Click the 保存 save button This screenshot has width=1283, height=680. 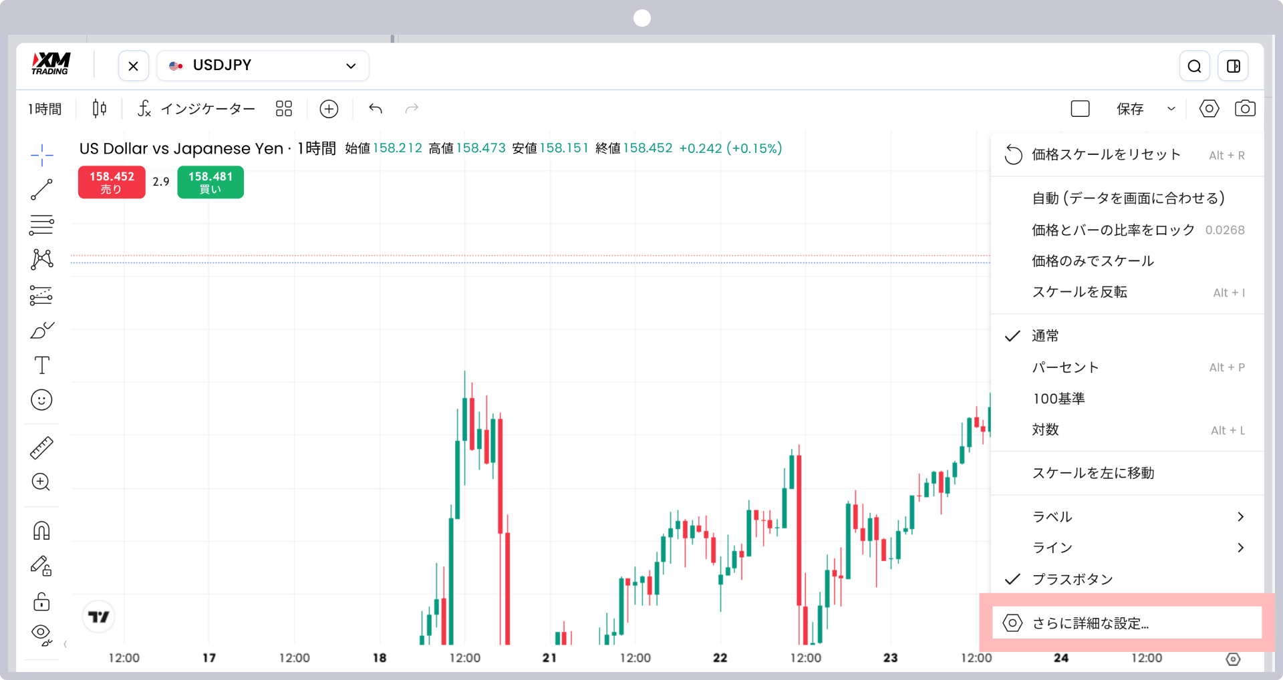1130,109
